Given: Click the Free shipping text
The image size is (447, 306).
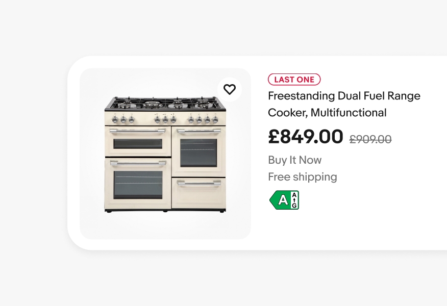Looking at the screenshot, I should [303, 177].
